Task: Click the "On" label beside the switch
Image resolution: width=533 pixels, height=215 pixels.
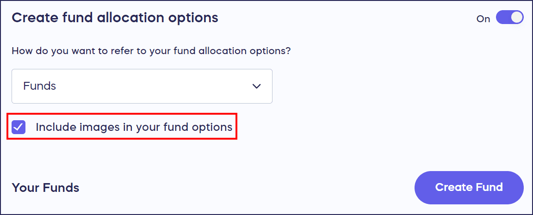Action: [483, 19]
